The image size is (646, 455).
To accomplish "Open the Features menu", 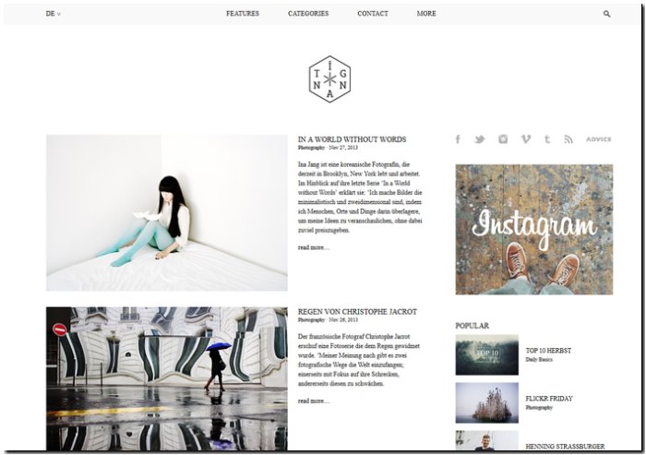I will click(242, 14).
